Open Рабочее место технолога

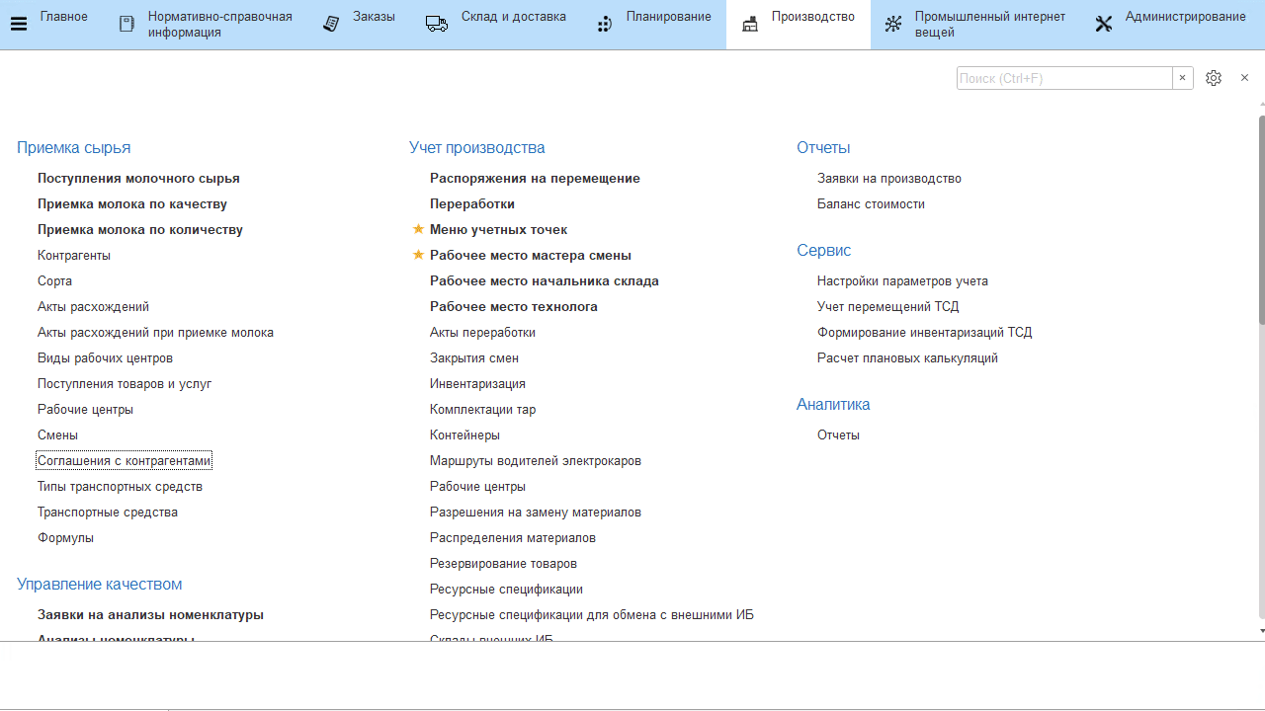tap(513, 307)
